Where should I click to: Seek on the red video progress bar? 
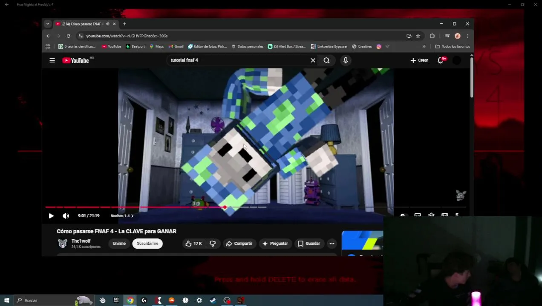(256, 207)
